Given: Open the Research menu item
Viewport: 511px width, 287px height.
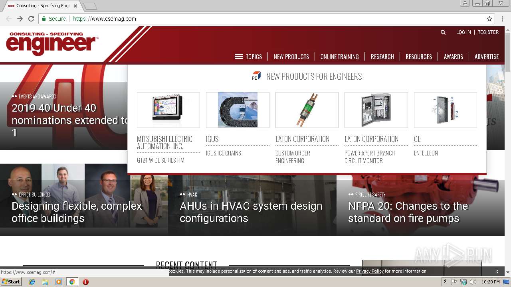Looking at the screenshot, I should click(382, 57).
